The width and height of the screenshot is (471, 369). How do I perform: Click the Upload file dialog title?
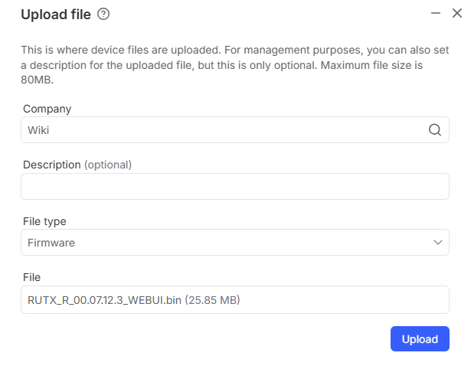55,14
